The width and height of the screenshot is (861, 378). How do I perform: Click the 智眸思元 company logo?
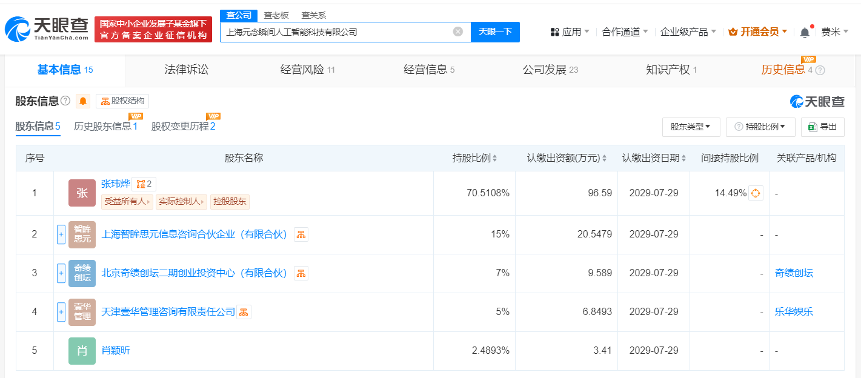82,234
